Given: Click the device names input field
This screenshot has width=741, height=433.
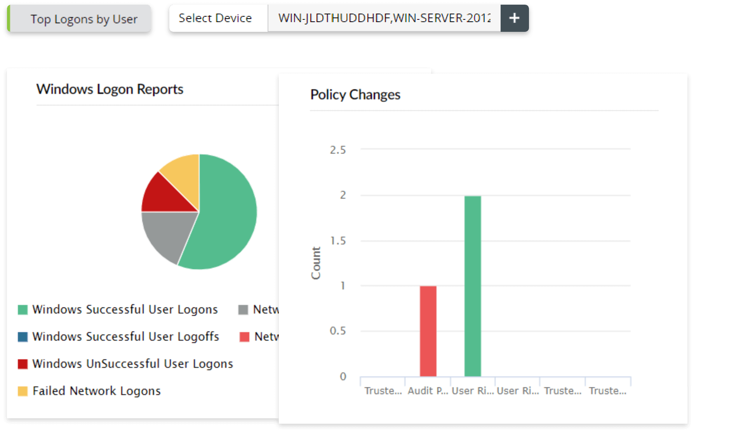Looking at the screenshot, I should point(384,18).
